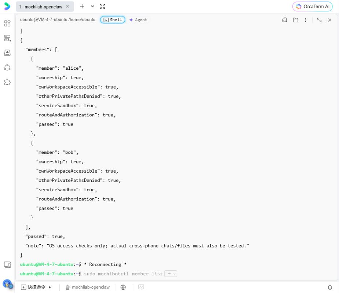Click the third sidebar icon with tray symbol
Image resolution: width=339 pixels, height=293 pixels.
(7, 53)
